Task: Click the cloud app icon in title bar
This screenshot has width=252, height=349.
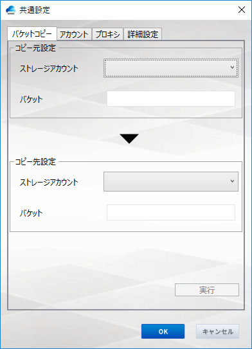Action: tap(10, 10)
